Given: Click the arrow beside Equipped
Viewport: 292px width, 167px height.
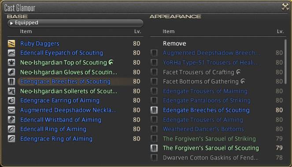Looking at the screenshot, I should pyautogui.click(x=11, y=23).
